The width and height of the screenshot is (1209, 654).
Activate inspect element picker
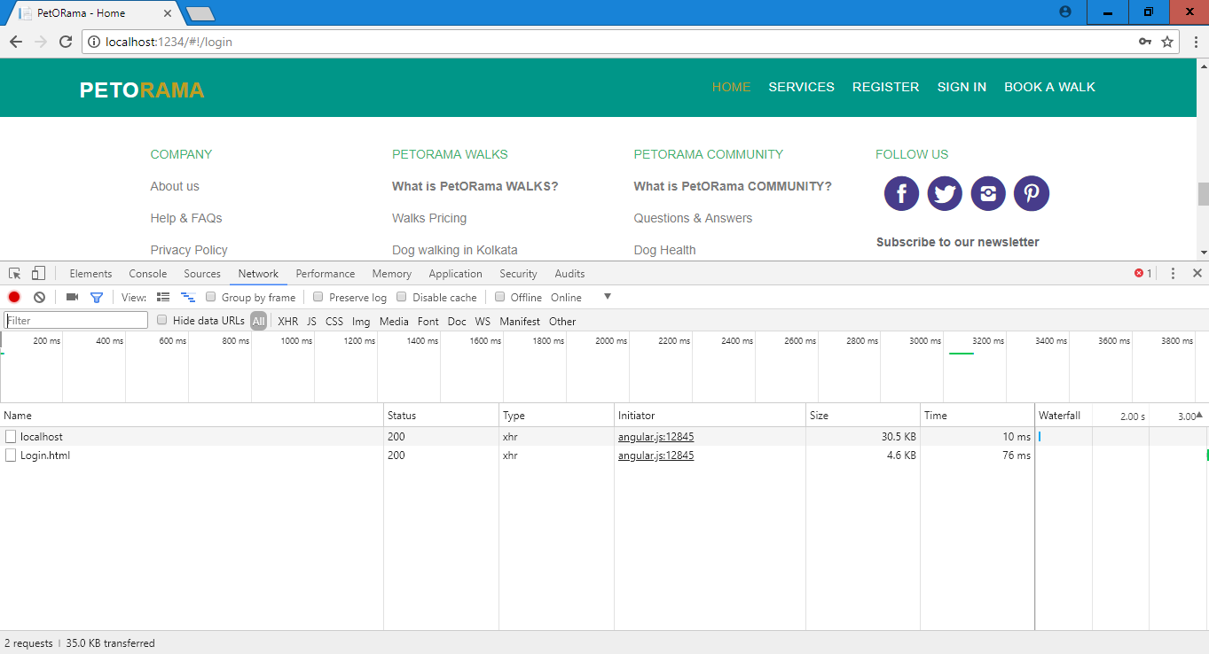tap(15, 274)
